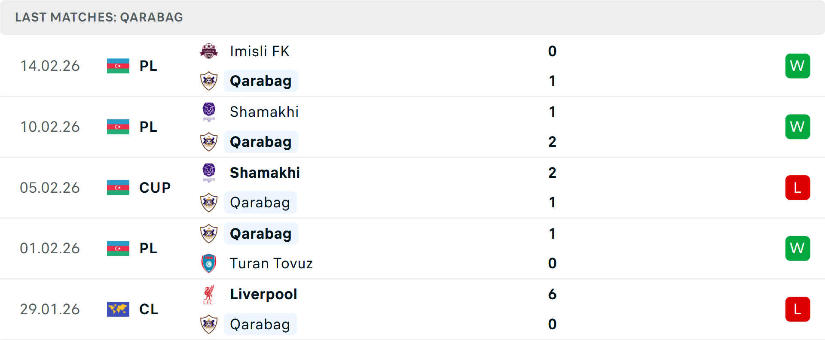Click the LAST MATCHES: QARABAG header
825x340 pixels.
(x=98, y=17)
